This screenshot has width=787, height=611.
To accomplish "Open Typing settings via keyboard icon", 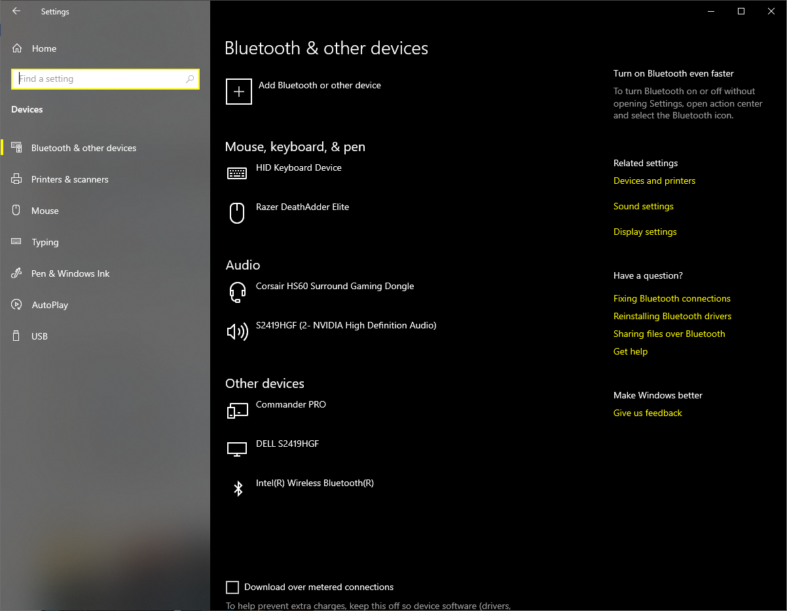I will coord(16,242).
